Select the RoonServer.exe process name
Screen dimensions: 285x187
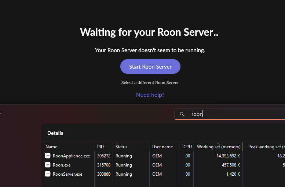pyautogui.click(x=67, y=174)
